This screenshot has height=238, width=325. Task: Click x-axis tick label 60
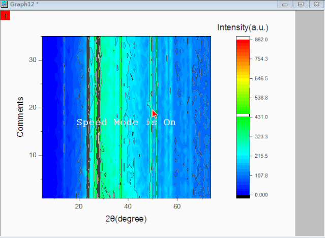click(177, 206)
